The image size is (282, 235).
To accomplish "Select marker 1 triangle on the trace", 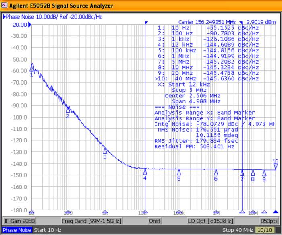I will pyautogui.click(x=32, y=68).
